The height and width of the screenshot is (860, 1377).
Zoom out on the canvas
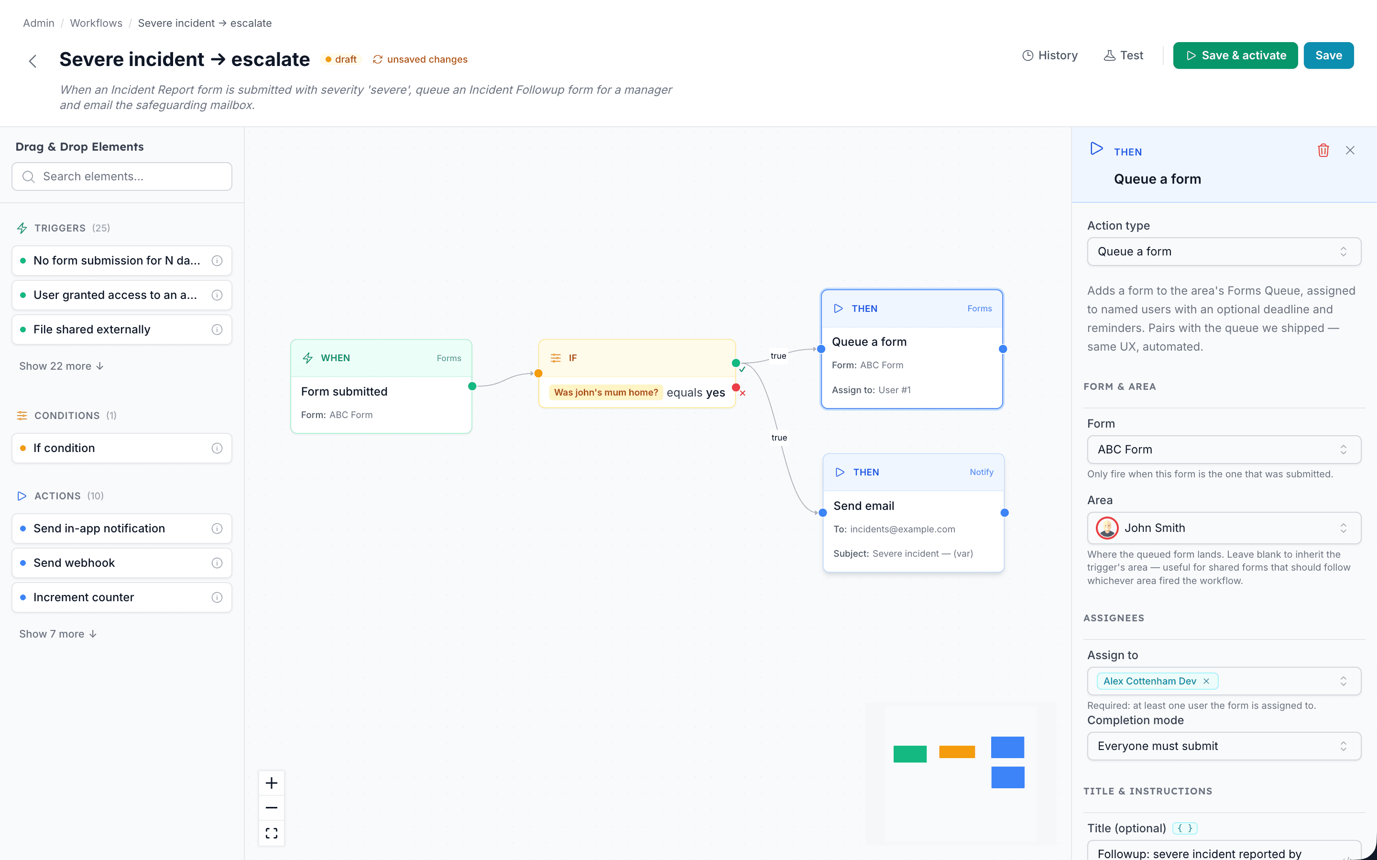272,808
